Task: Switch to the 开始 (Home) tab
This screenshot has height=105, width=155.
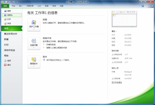Action: click(13, 6)
